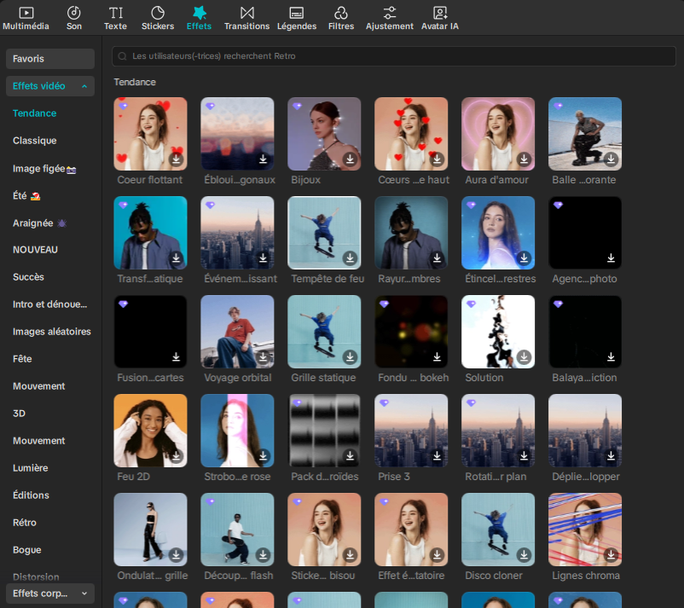Expand the Effets corp... section
The height and width of the screenshot is (608, 684).
(x=50, y=594)
